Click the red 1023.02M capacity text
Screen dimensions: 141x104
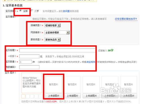tap(51, 101)
